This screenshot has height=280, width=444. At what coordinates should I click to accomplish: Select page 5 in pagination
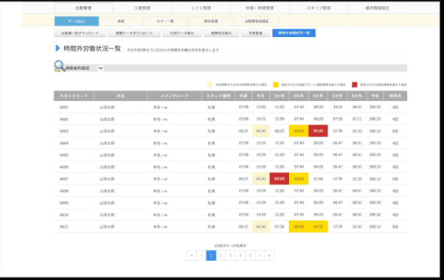click(x=250, y=256)
